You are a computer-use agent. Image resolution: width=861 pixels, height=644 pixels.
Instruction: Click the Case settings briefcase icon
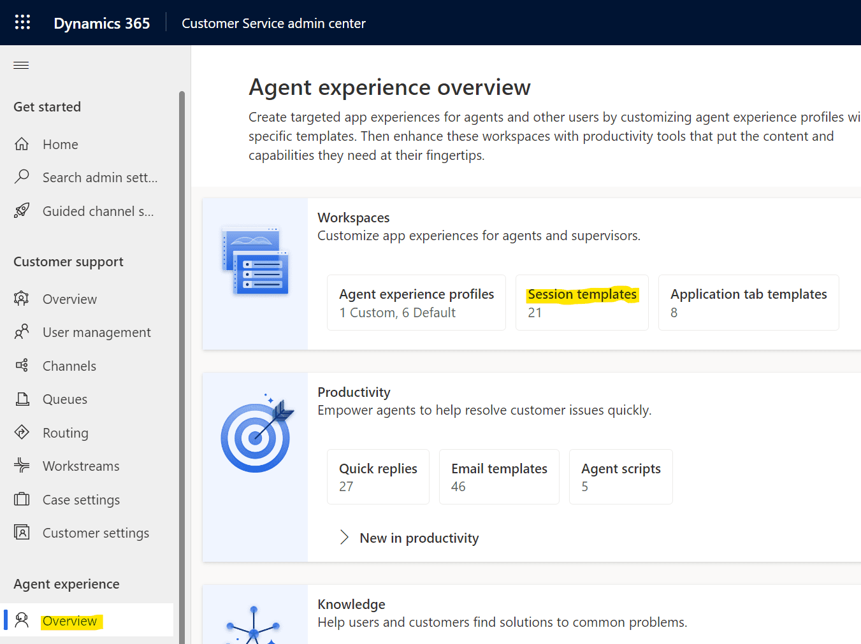[x=22, y=499]
